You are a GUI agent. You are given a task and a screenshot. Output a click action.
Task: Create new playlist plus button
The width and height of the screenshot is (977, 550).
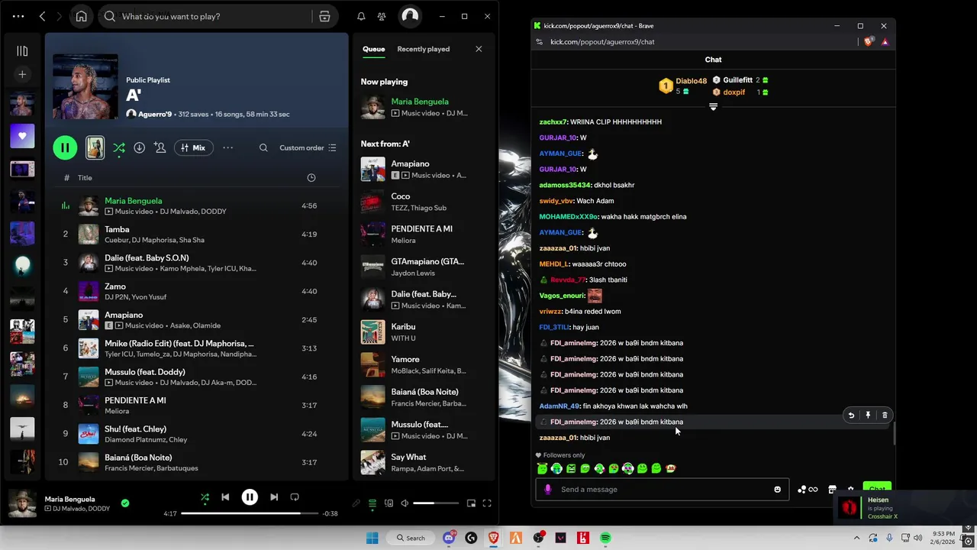22,74
